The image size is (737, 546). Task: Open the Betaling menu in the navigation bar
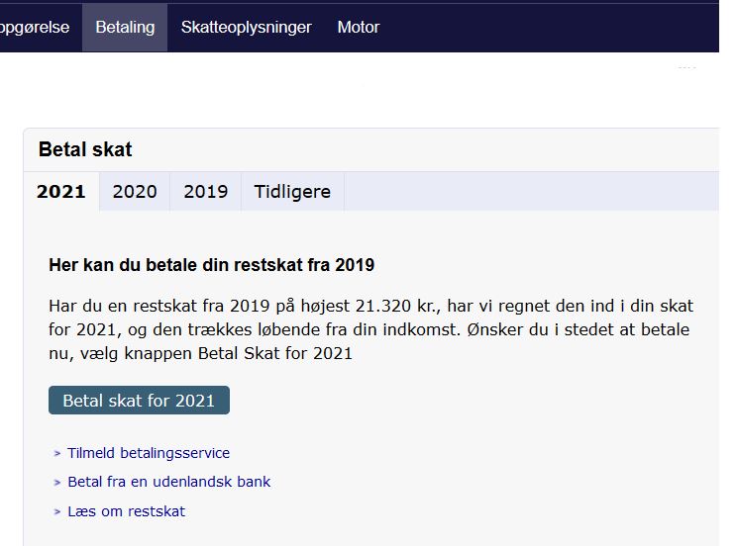125,28
